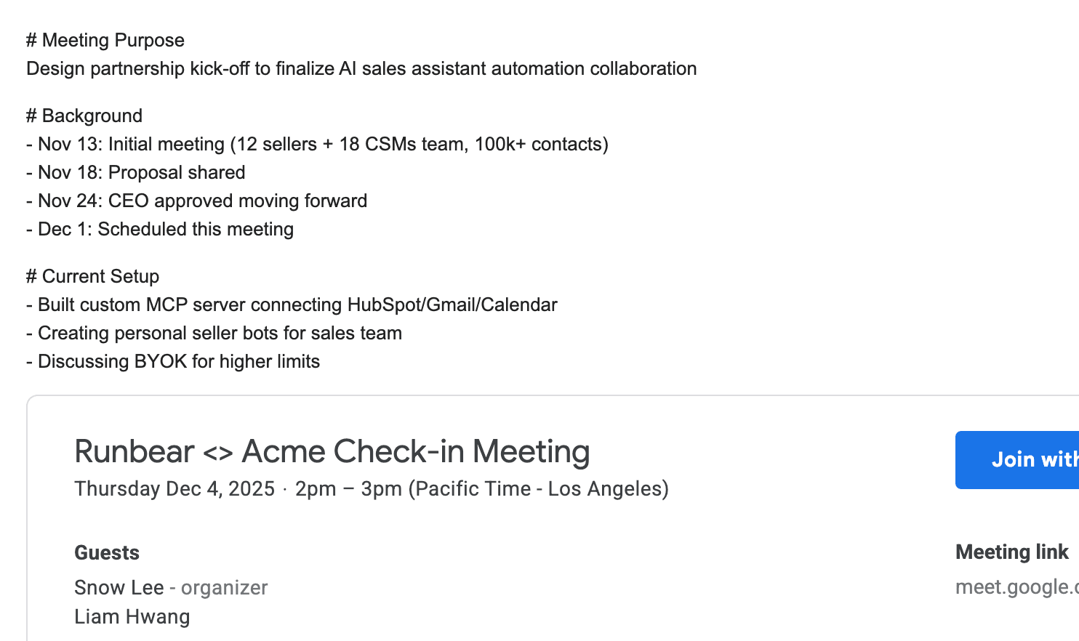Click the Guests section header
The width and height of the screenshot is (1079, 641).
click(106, 552)
